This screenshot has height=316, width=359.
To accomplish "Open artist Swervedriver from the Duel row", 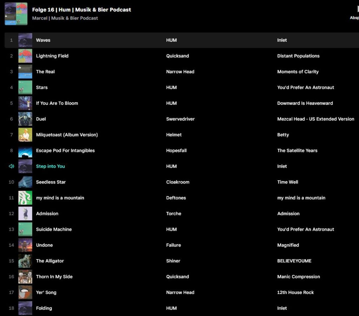I will tap(180, 119).
